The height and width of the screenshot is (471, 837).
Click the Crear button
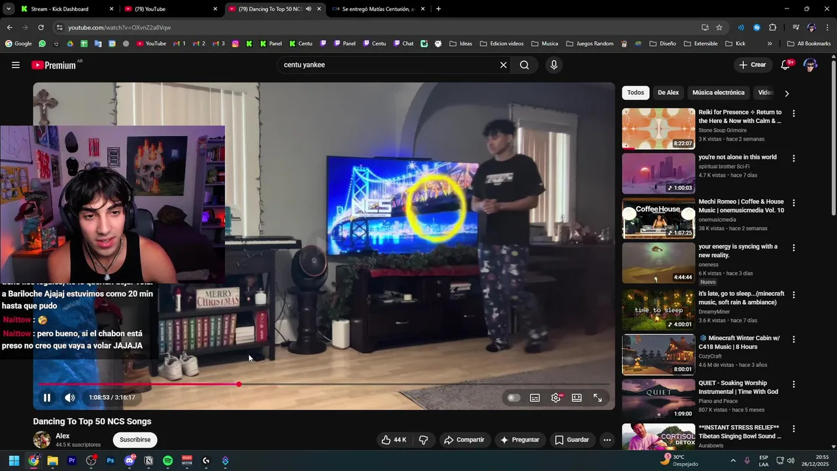[752, 65]
